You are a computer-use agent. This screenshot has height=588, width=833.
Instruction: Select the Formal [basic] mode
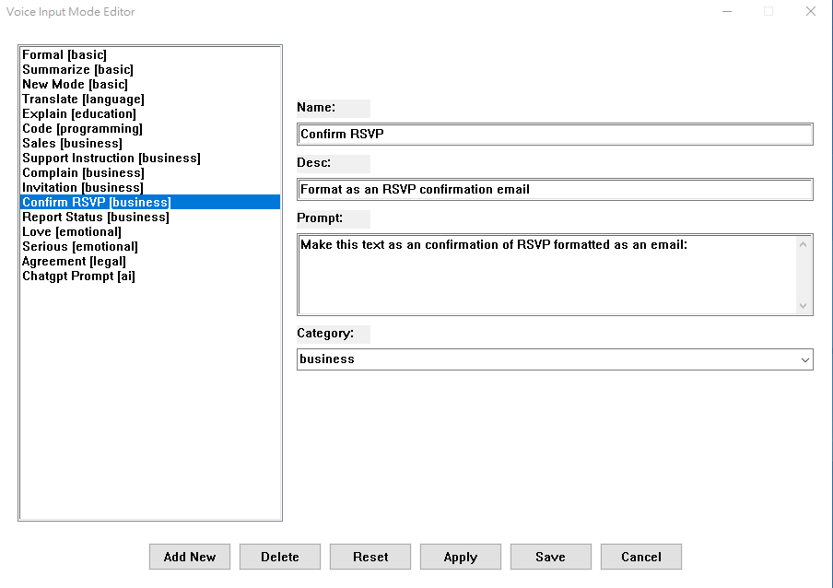tap(150, 54)
